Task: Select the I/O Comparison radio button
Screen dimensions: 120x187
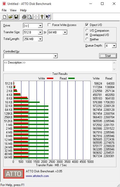Action: (x=87, y=30)
